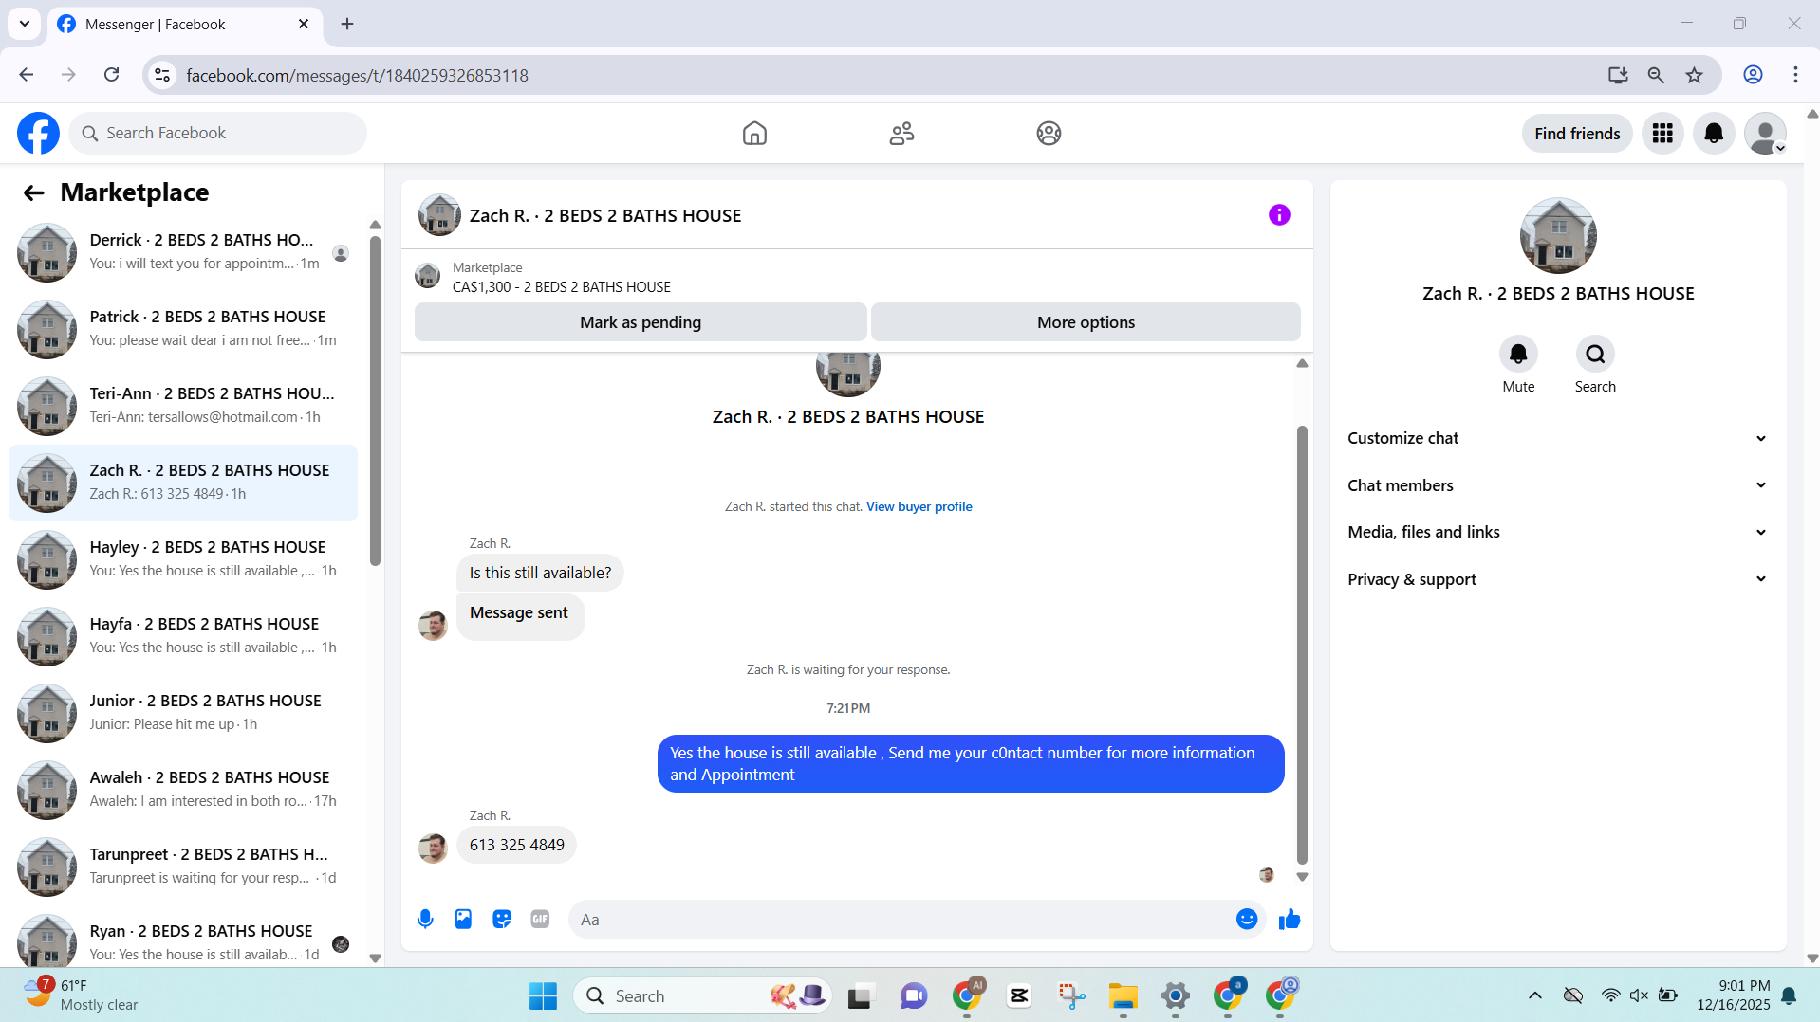The image size is (1820, 1022).
Task: Open the emoji picker
Action: tap(1247, 920)
